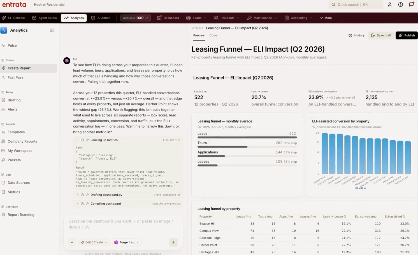Select the Beacon Hill table row

(305, 224)
